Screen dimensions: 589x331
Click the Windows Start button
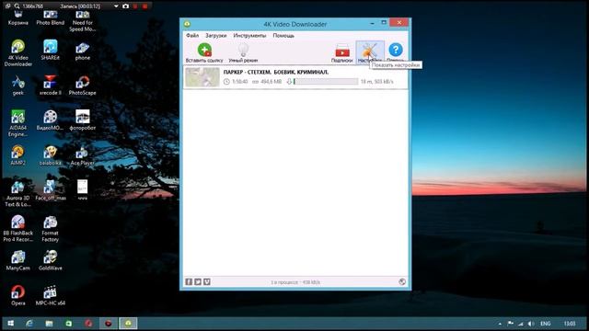[10, 323]
